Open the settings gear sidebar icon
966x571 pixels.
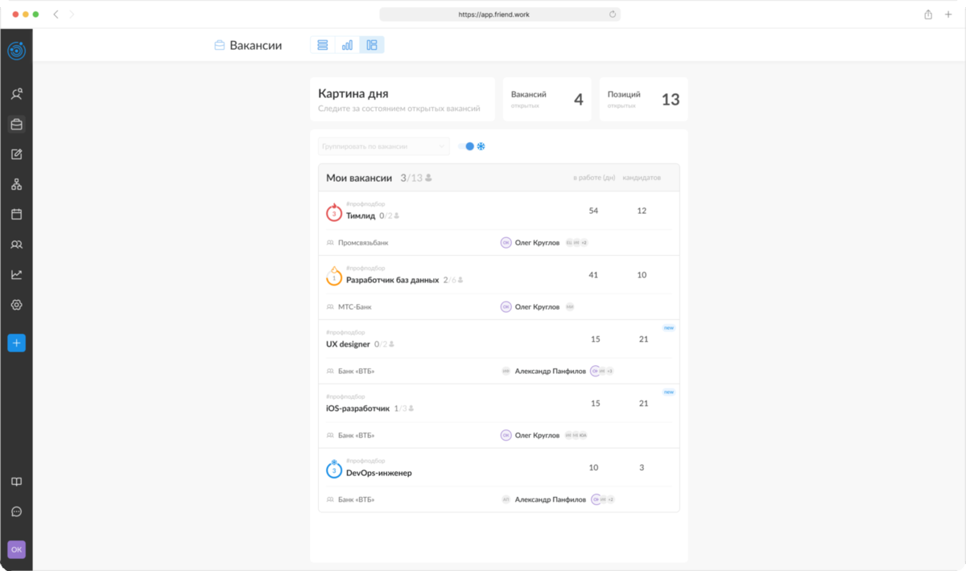pyautogui.click(x=16, y=305)
